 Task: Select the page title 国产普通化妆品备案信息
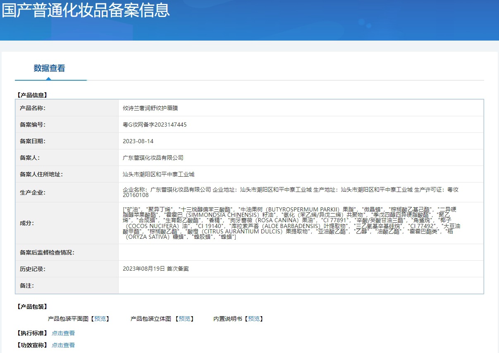click(x=86, y=10)
